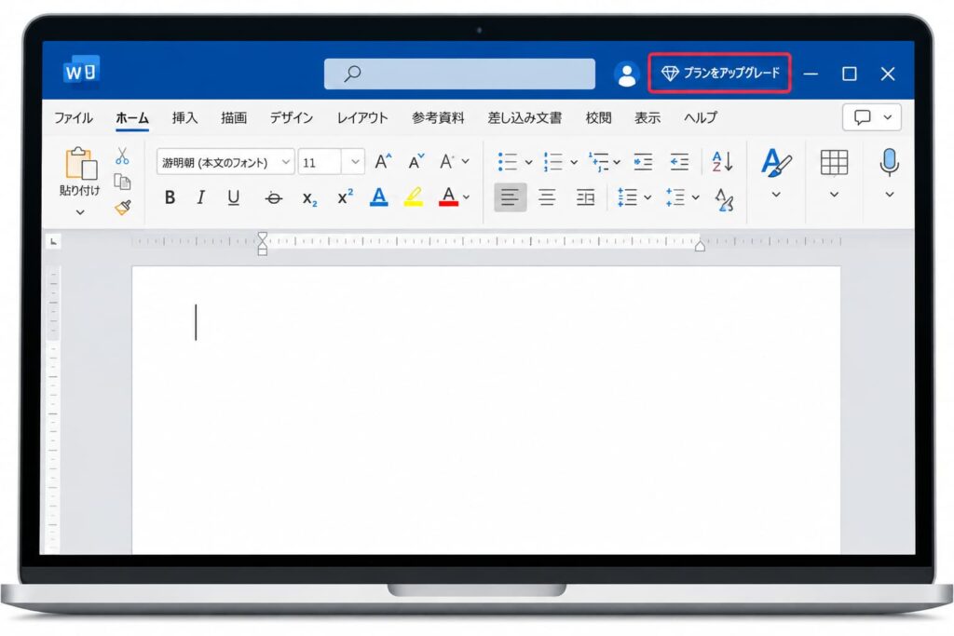Click the Word app logo

click(x=81, y=73)
